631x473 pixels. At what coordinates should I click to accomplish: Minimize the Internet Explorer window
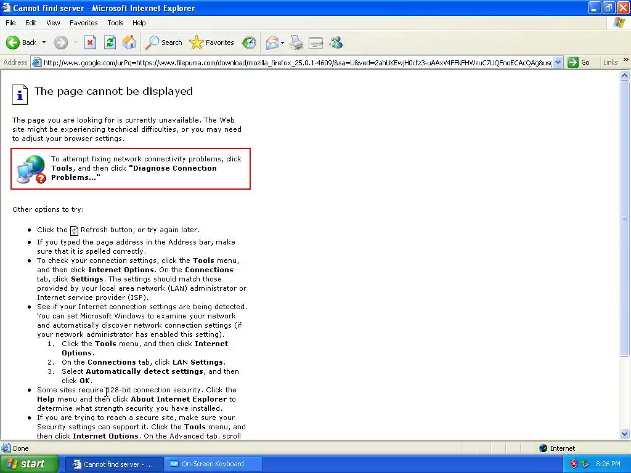pyautogui.click(x=595, y=7)
